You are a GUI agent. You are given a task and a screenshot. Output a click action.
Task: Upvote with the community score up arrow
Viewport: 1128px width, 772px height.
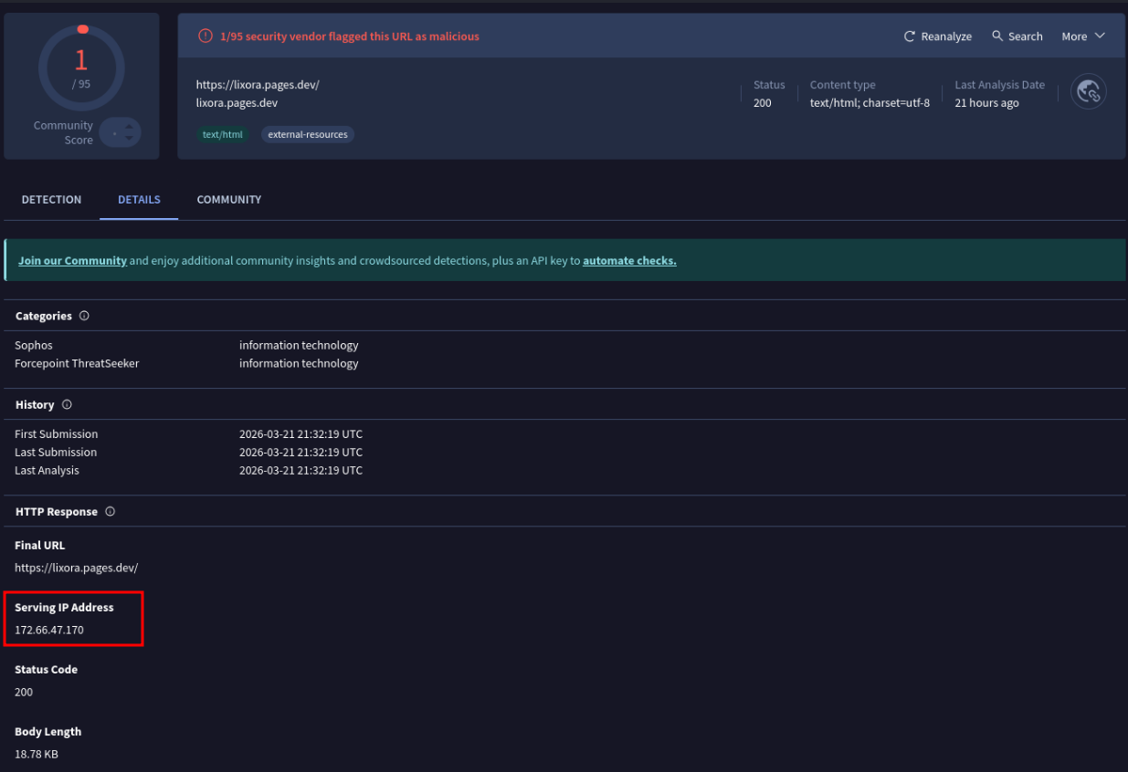(x=129, y=126)
